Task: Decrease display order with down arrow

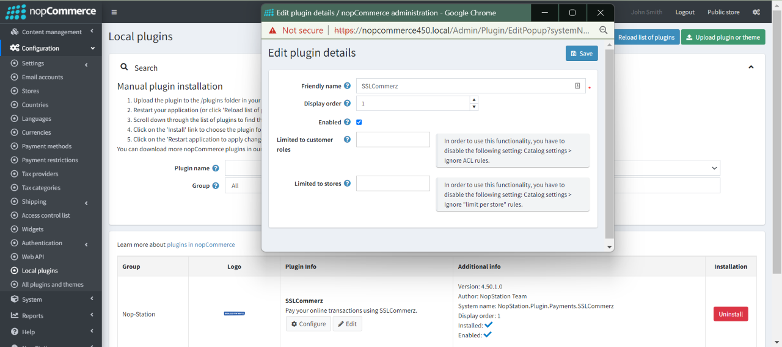Action: [474, 107]
